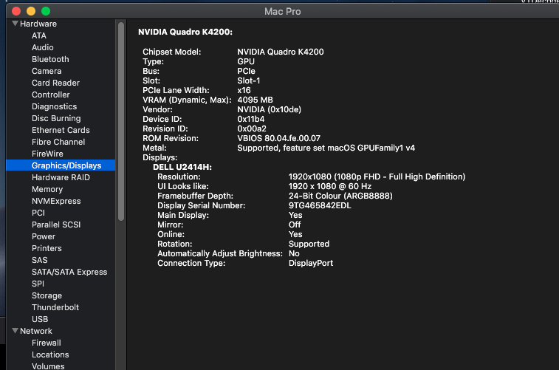Click the DELL U2414H display heading
Image resolution: width=559 pixels, height=370 pixels.
182,167
